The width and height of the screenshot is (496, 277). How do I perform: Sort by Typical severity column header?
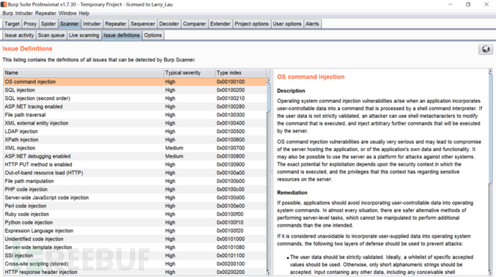point(190,73)
